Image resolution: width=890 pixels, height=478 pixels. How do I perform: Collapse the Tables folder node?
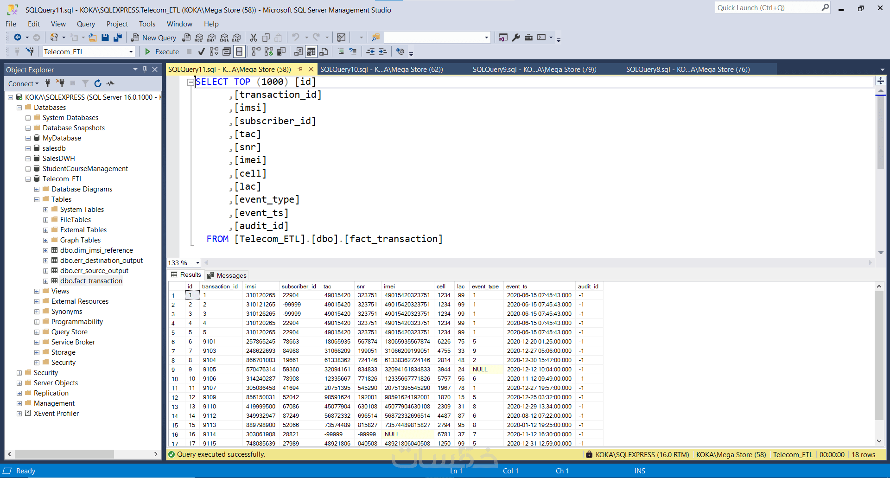point(37,199)
